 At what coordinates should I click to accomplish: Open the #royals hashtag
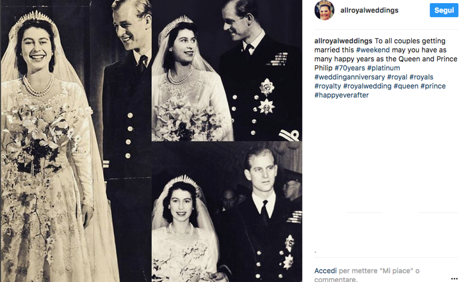coord(421,77)
